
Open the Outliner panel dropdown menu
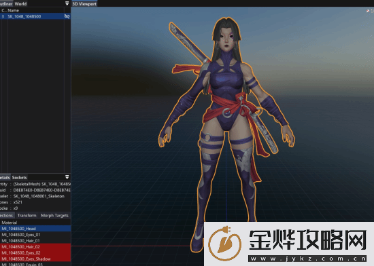click(67, 3)
